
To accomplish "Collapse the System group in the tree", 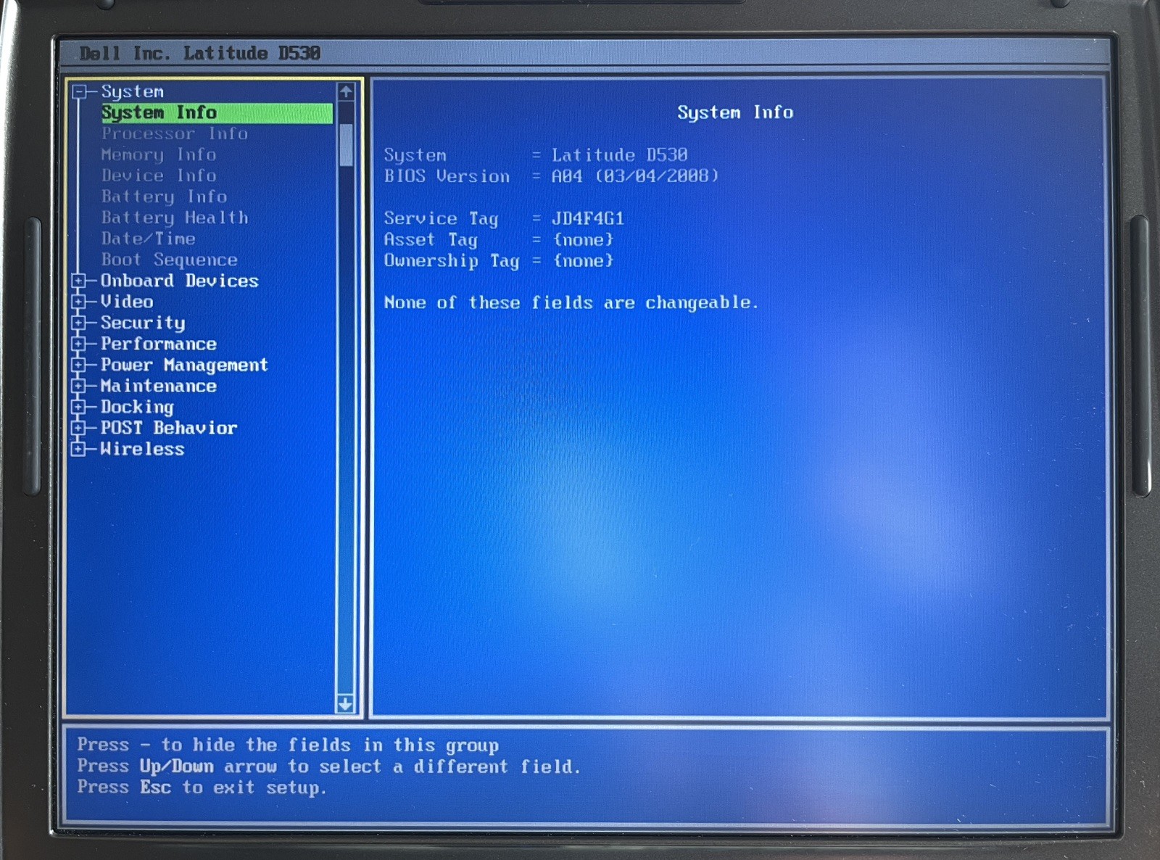I will tap(80, 92).
